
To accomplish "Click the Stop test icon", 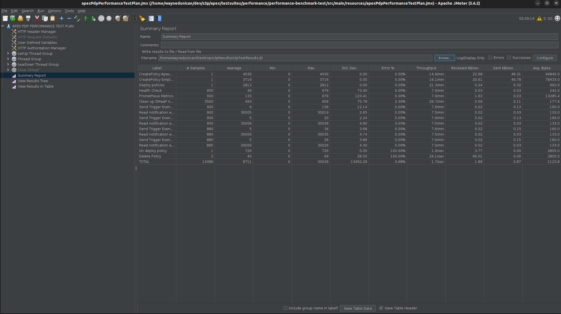I will [101, 18].
